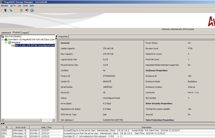The height and width of the screenshot is (138, 215).
Task: Switch to the Logical tab
Action: (25, 32)
